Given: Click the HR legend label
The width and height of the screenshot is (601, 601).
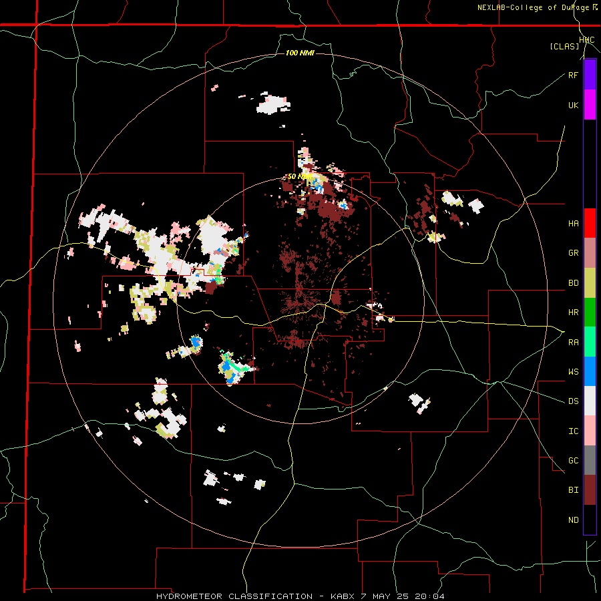Looking at the screenshot, I should (x=573, y=313).
